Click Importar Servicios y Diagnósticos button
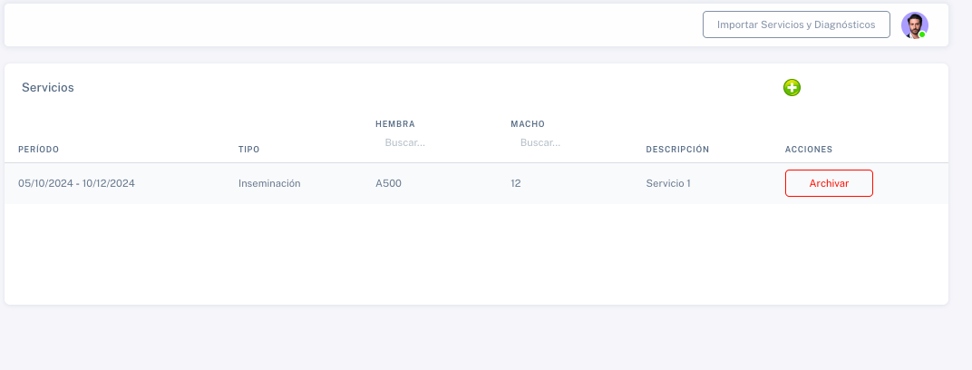The height and width of the screenshot is (370, 972). pyautogui.click(x=796, y=24)
